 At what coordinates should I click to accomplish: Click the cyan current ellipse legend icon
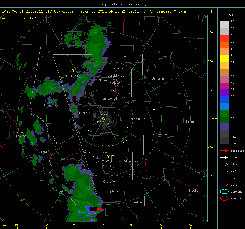[224, 191]
